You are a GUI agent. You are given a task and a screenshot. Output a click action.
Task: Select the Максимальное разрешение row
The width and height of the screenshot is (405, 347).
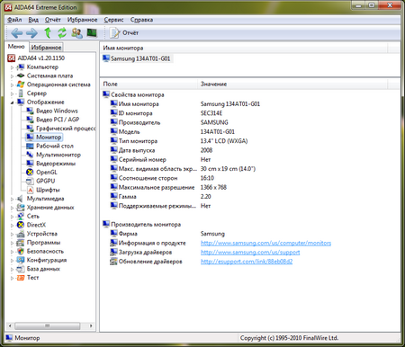(250, 188)
